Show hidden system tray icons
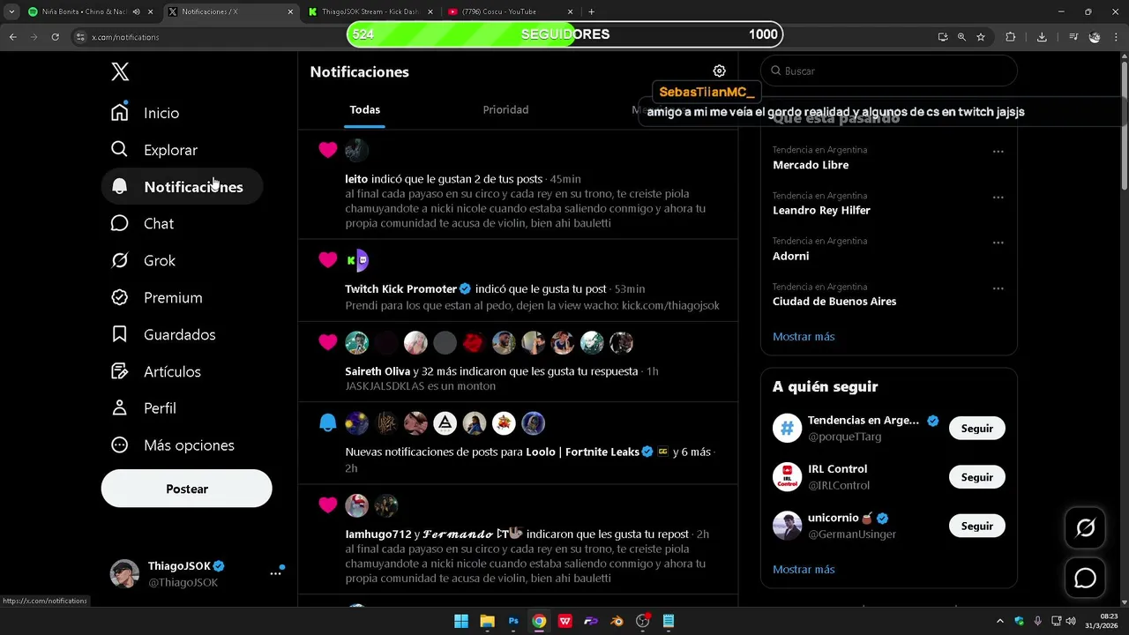Image resolution: width=1129 pixels, height=635 pixels. click(999, 621)
